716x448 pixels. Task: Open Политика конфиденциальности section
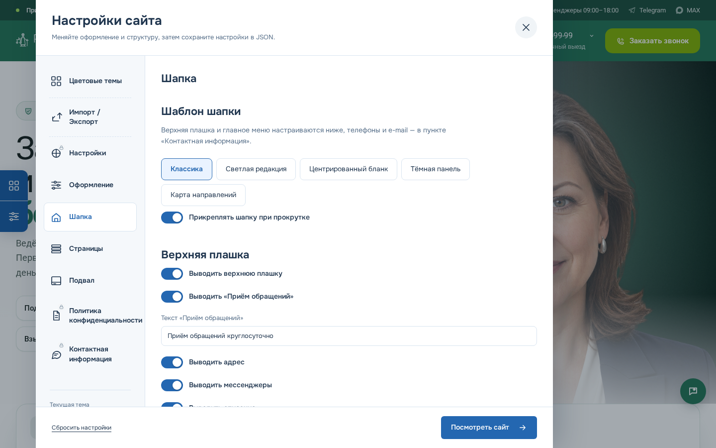tap(90, 316)
